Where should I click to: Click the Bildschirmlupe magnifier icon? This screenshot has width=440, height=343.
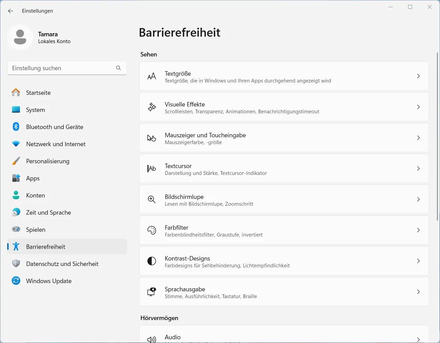point(152,199)
